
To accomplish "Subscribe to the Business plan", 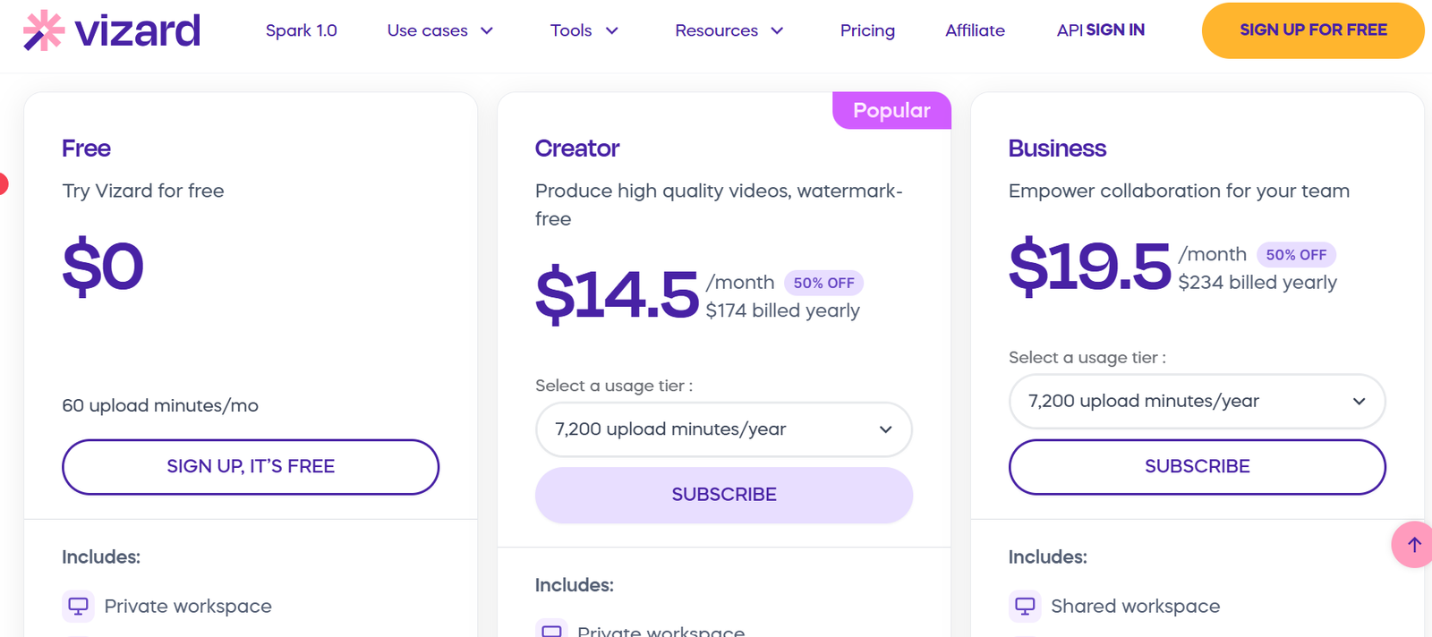I will point(1198,466).
